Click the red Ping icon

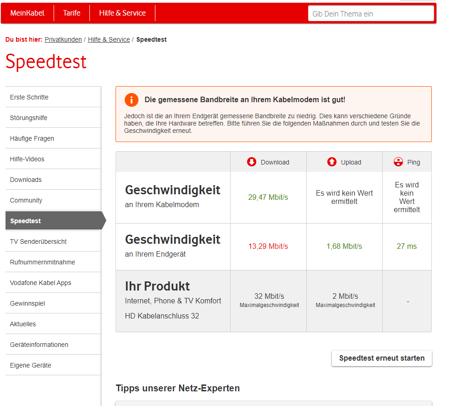click(x=398, y=162)
